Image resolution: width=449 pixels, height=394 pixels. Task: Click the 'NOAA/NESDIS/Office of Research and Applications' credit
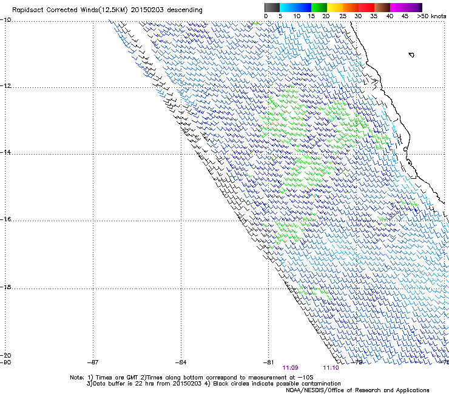click(x=357, y=390)
